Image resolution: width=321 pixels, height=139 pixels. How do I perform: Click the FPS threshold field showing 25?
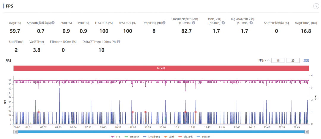click(x=293, y=60)
